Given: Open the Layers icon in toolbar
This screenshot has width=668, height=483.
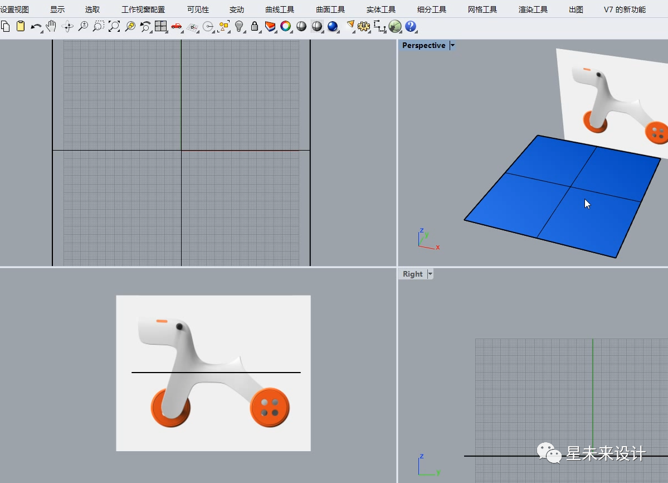Looking at the screenshot, I should [270, 26].
